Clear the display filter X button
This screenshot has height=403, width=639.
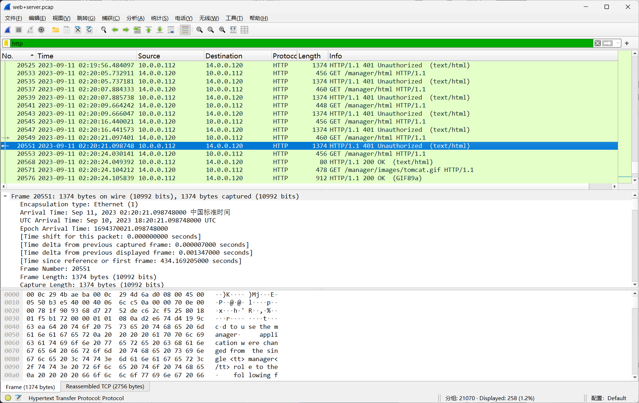click(598, 43)
